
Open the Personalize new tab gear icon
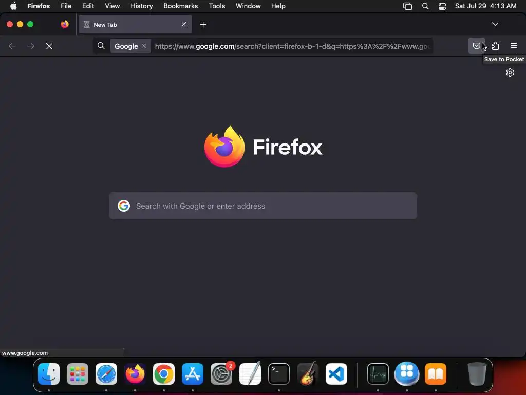click(510, 73)
